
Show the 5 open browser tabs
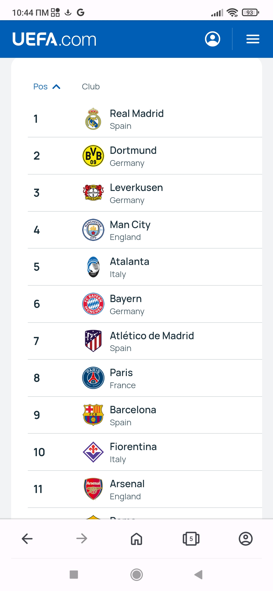(x=191, y=539)
